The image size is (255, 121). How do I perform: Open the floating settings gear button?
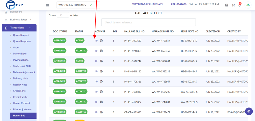[x=249, y=111]
